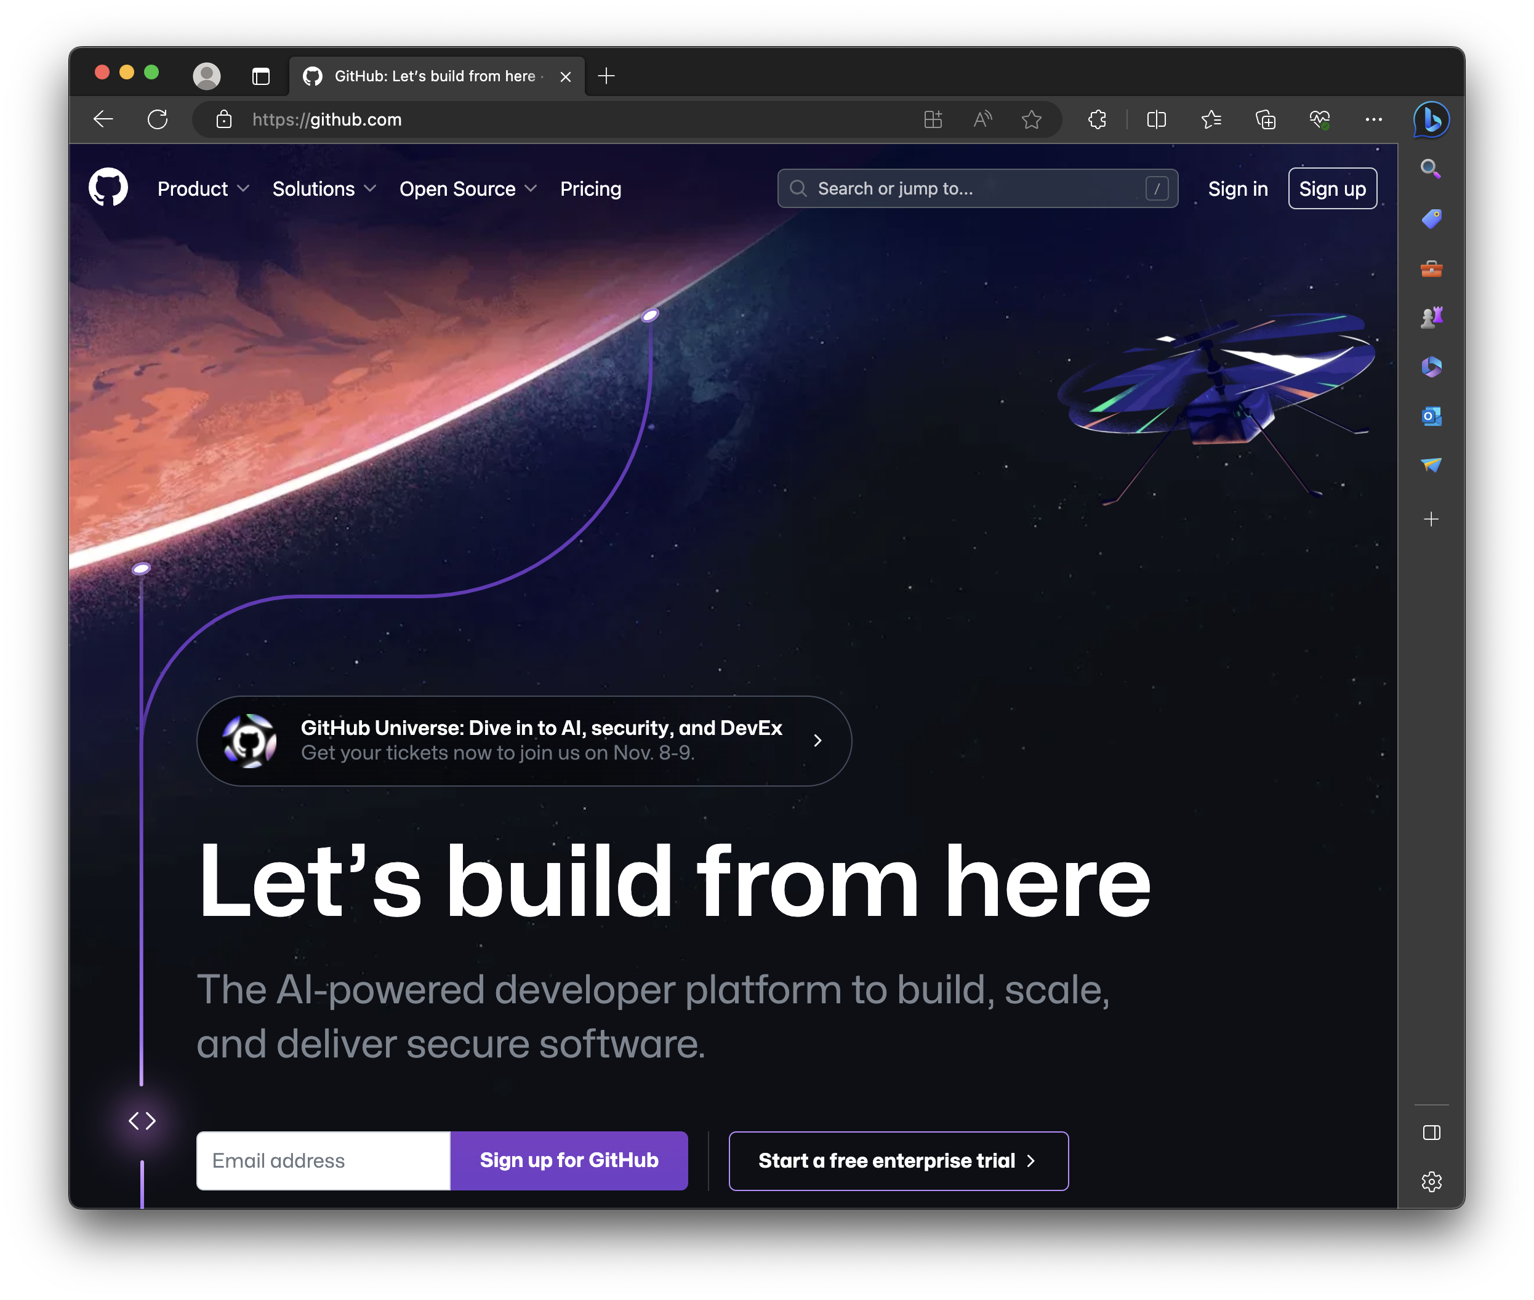Open the Favorites list icon
This screenshot has width=1534, height=1300.
tap(1210, 119)
